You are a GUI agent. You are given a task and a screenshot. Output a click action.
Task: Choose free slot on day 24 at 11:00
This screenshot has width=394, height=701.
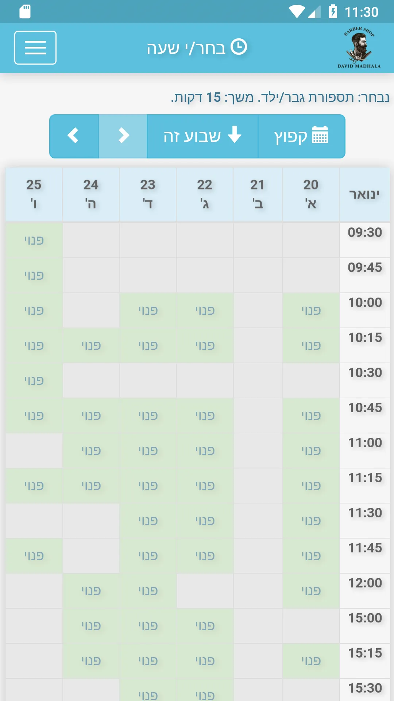[x=91, y=451]
